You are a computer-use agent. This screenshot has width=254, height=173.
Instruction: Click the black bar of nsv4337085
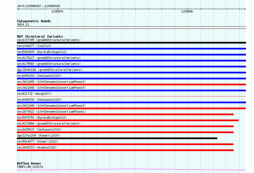click(131, 43)
